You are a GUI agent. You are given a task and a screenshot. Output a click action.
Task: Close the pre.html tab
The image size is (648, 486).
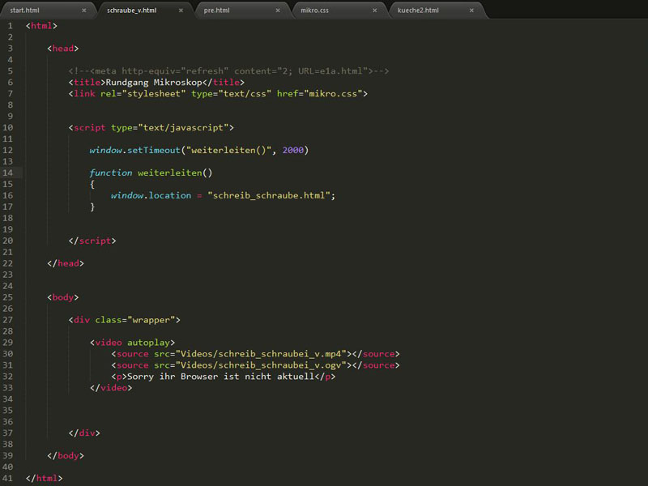(277, 11)
